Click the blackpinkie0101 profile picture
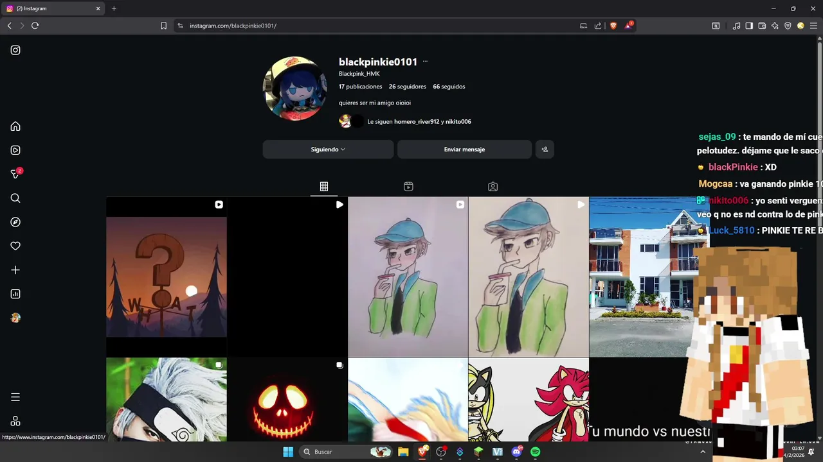Screen dimensions: 823x462 (295, 89)
